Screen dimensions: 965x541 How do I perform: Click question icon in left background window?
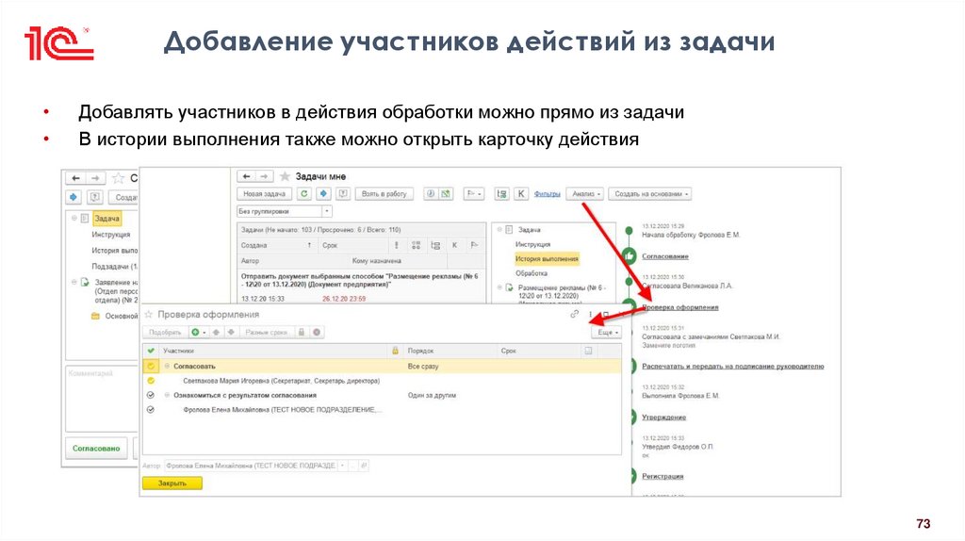click(x=95, y=198)
